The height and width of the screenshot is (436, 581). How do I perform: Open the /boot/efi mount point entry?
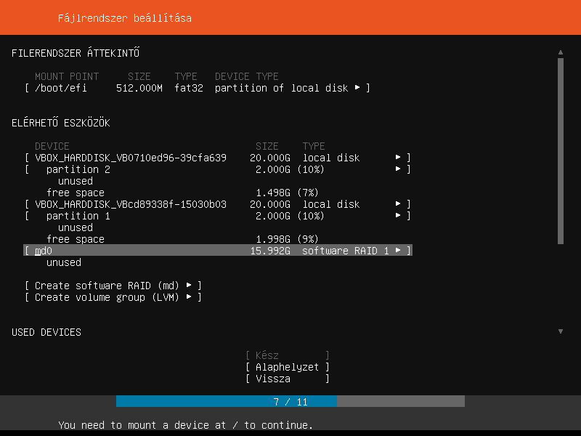pyautogui.click(x=61, y=88)
